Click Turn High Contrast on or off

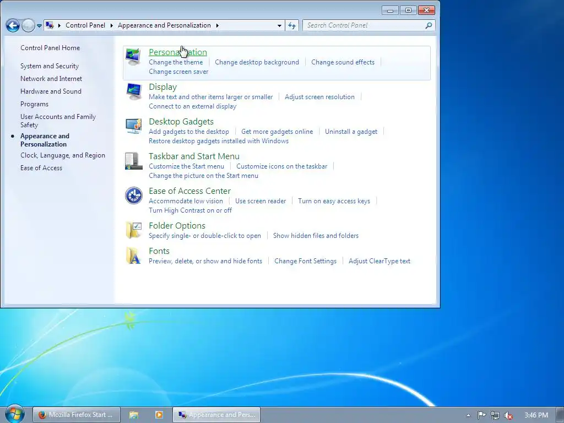coord(190,210)
